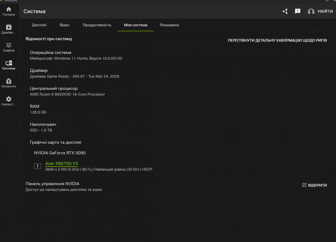Click the numbered display 1 badge

[x=37, y=166]
